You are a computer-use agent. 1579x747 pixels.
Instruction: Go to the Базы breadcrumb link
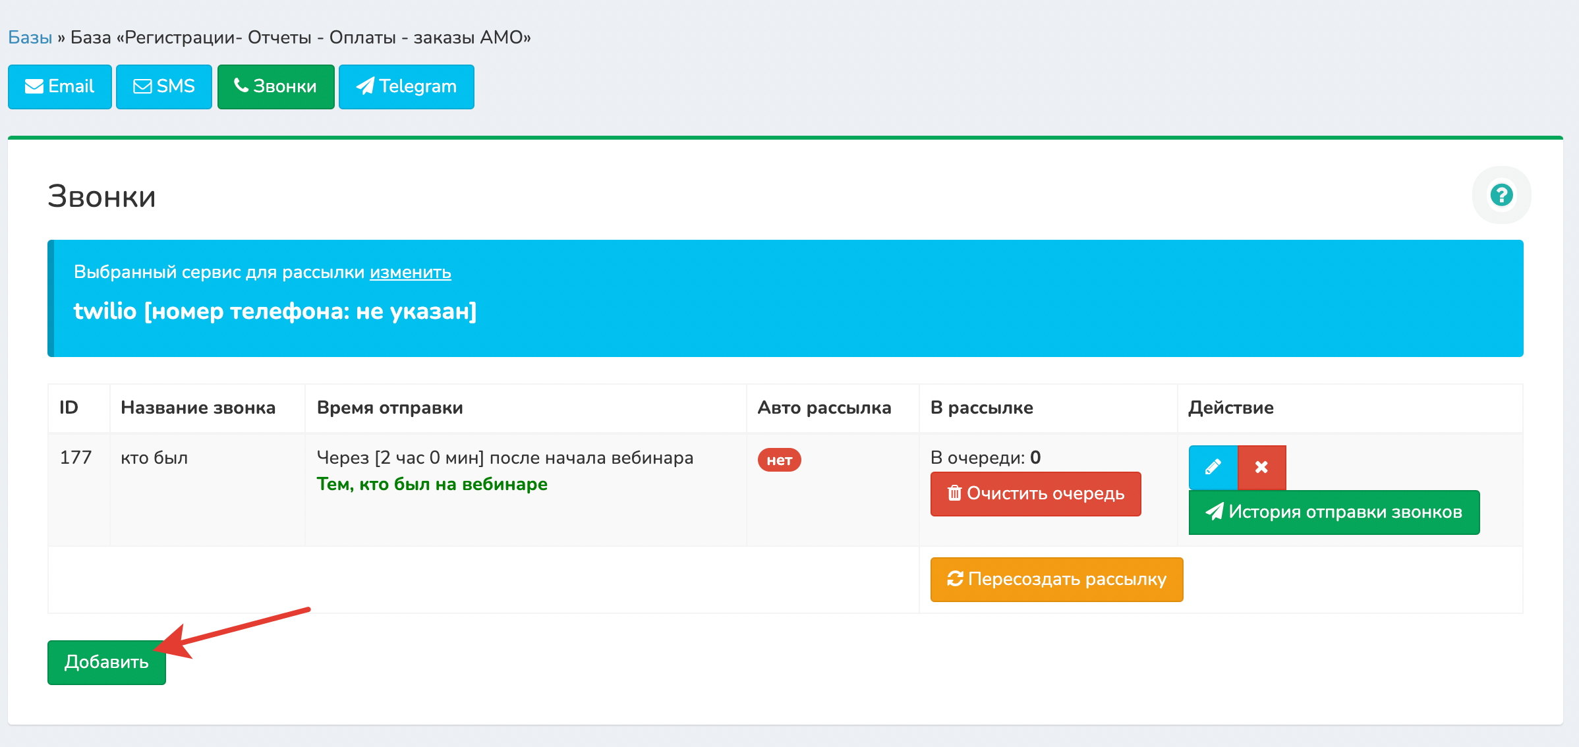[30, 38]
